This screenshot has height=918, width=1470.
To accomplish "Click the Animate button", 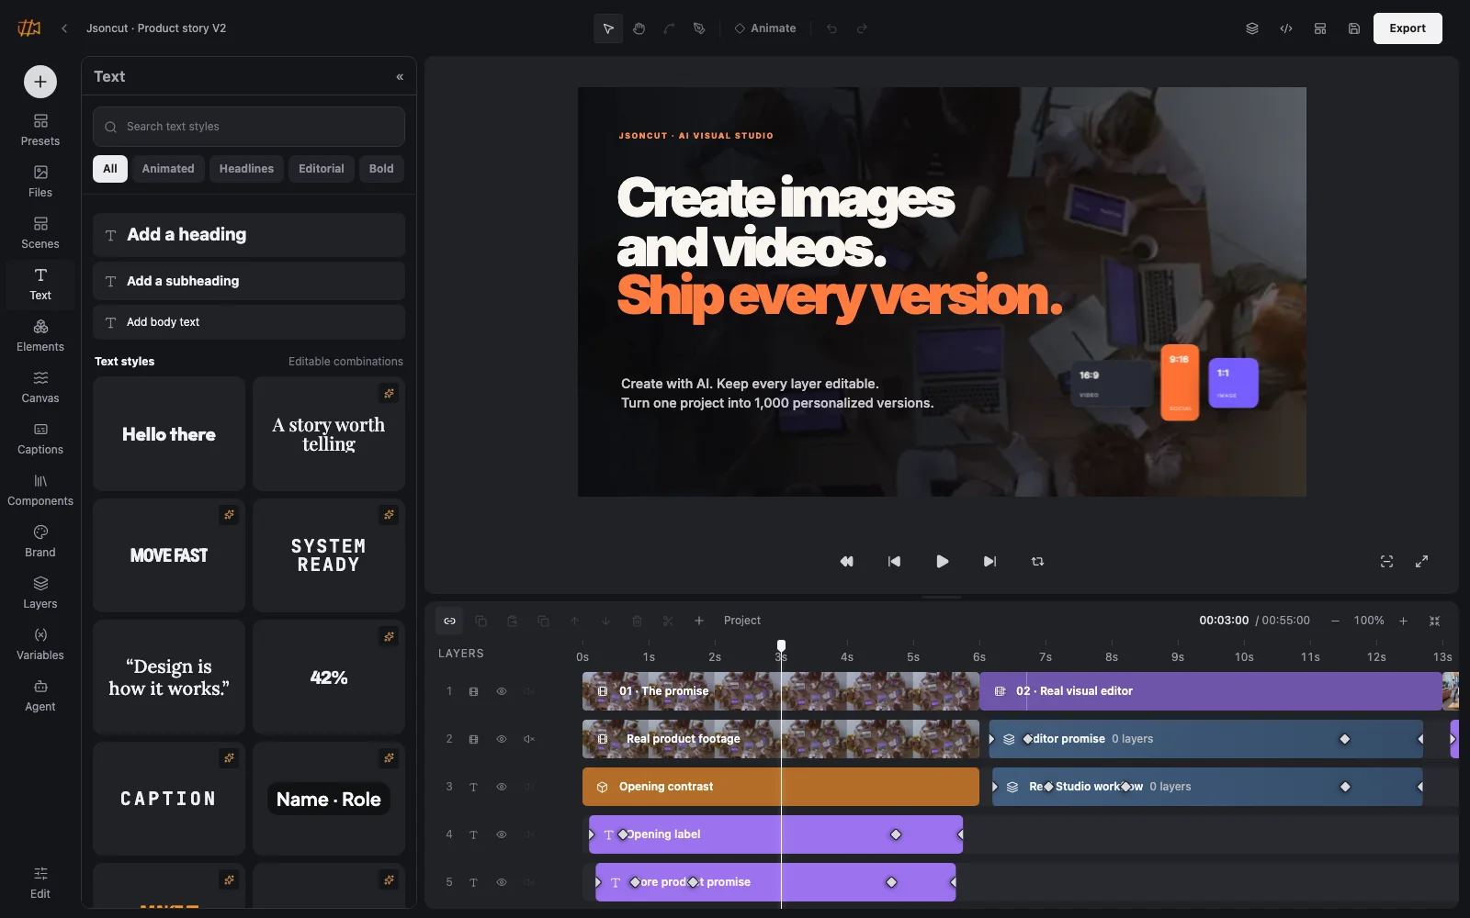I will coord(764,28).
